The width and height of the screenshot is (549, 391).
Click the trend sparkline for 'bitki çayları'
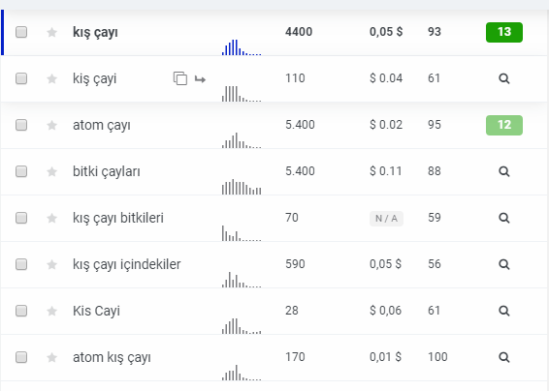[242, 187]
